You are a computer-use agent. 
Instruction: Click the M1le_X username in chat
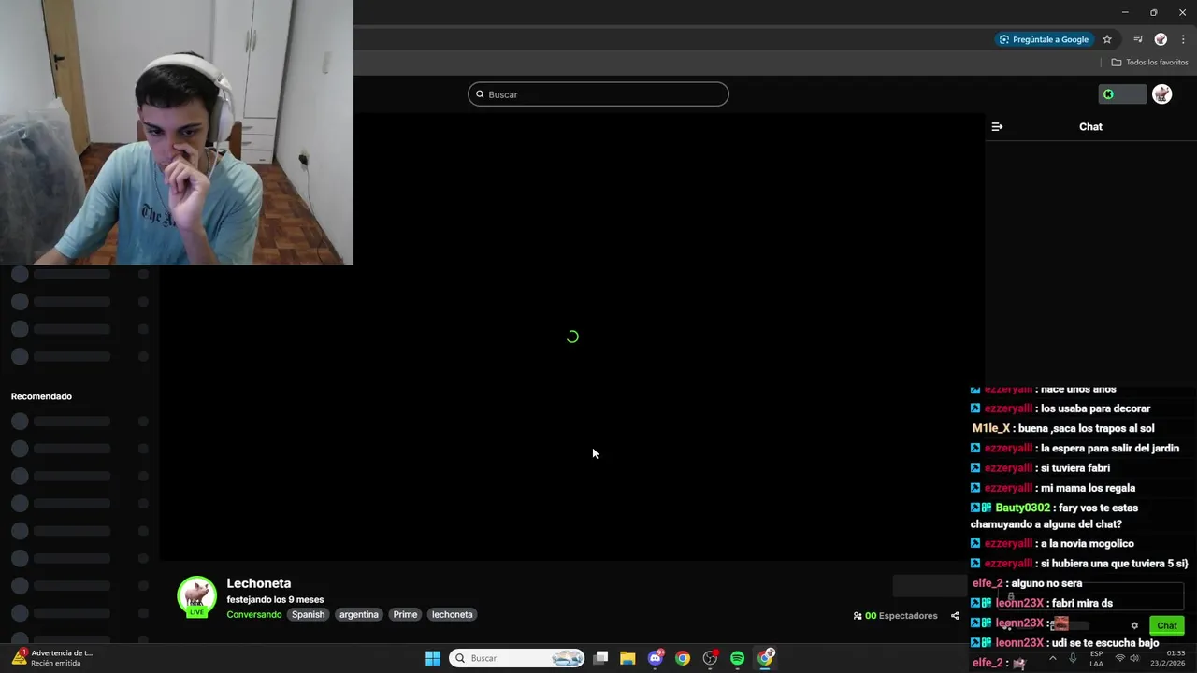(x=991, y=428)
